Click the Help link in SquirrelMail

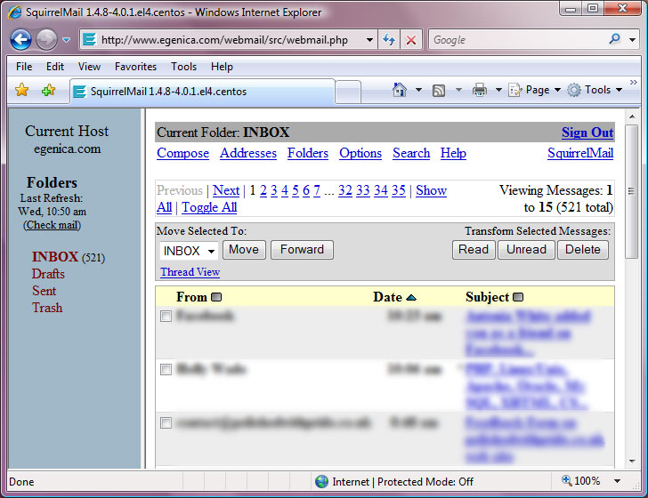point(453,153)
